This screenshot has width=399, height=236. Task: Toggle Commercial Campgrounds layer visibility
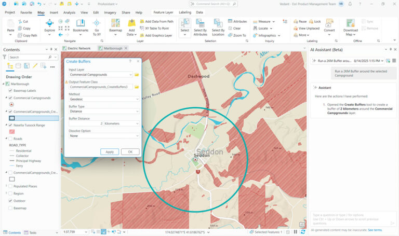point(10,98)
